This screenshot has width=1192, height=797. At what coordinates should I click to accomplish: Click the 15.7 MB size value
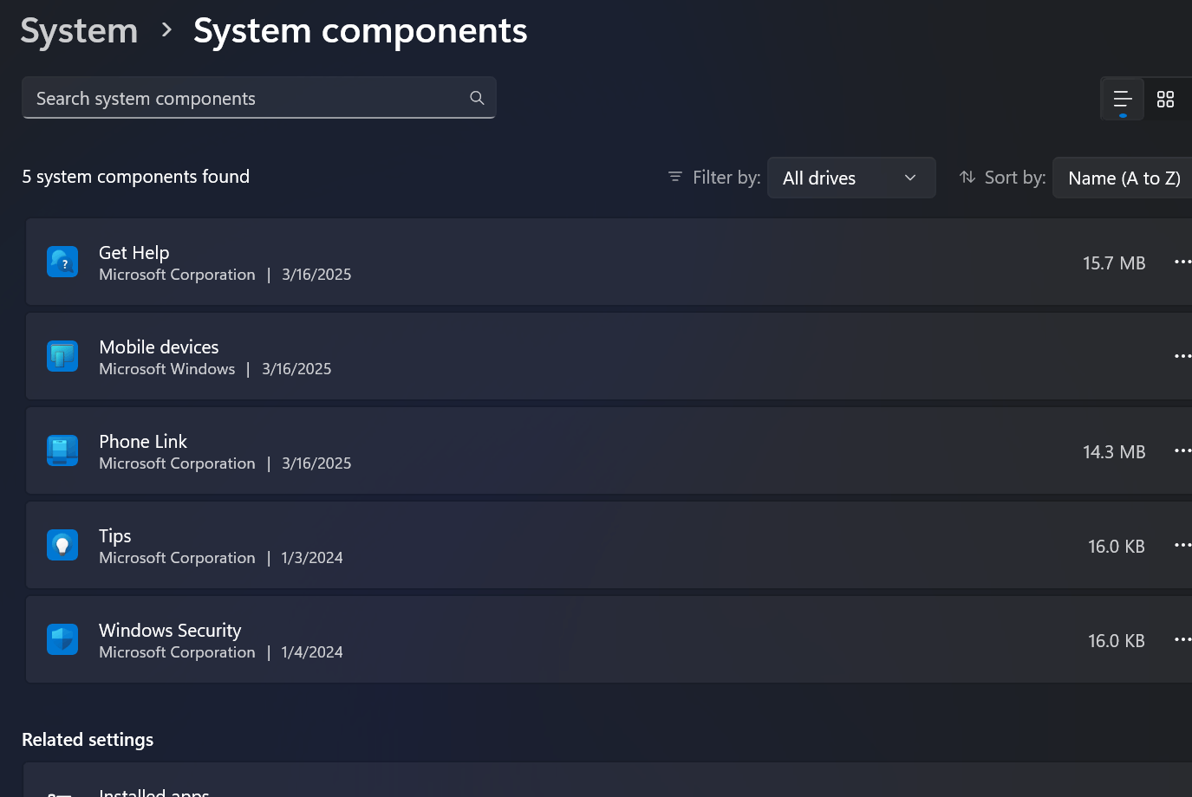click(x=1114, y=263)
